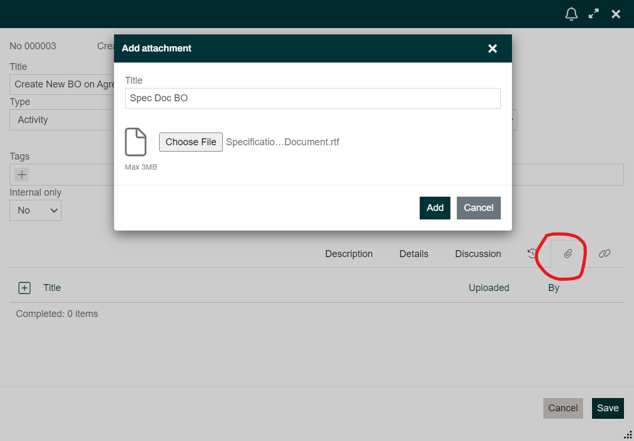Expand the view with the diagonal arrows icon

594,14
